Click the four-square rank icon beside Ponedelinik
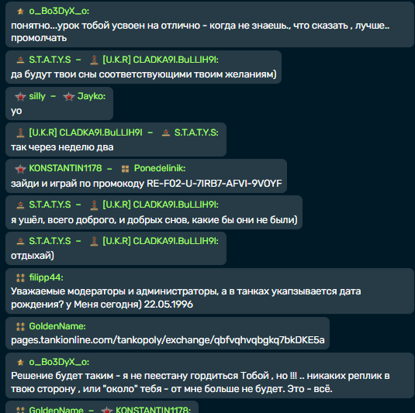 (125, 169)
